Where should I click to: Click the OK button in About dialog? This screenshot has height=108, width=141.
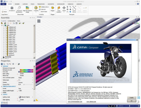(131, 101)
